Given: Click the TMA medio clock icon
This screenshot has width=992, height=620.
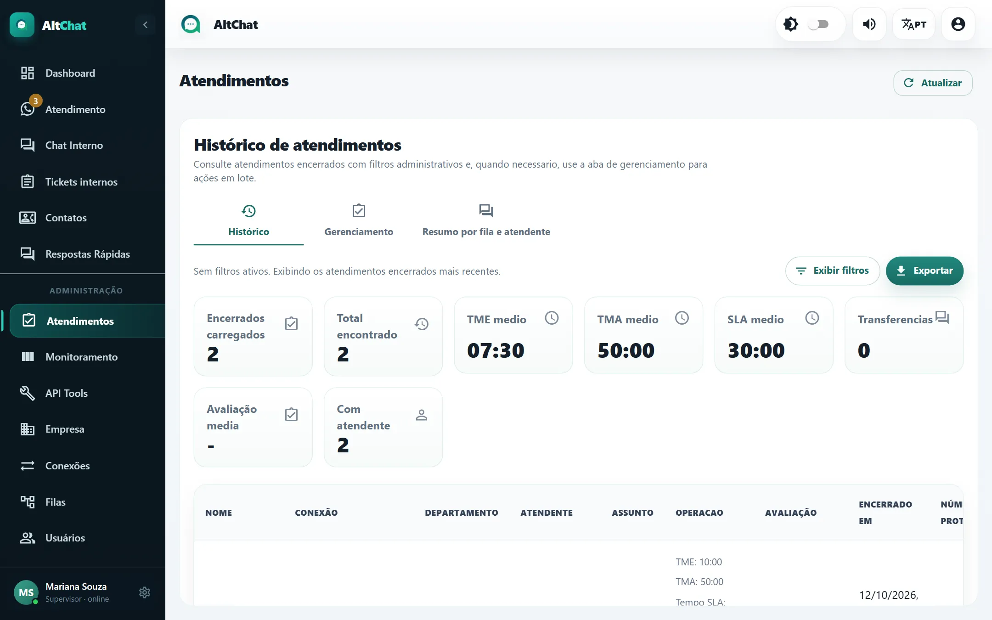Looking at the screenshot, I should [682, 318].
